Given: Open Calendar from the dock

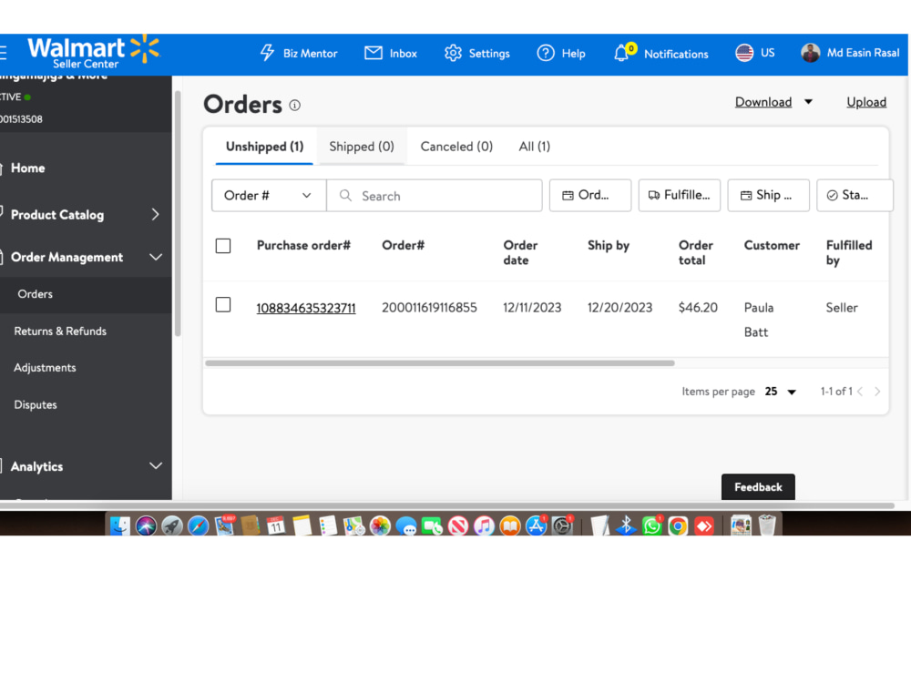Looking at the screenshot, I should point(276,525).
